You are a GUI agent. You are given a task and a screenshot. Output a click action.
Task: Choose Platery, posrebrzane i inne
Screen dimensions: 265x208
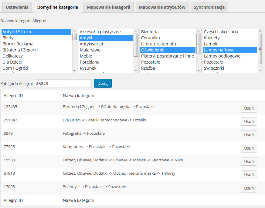(168, 56)
